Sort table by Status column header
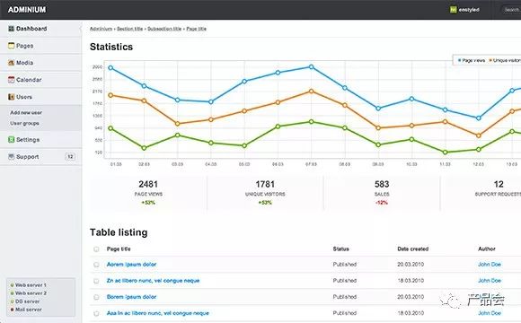The height and width of the screenshot is (323, 521). click(x=341, y=249)
